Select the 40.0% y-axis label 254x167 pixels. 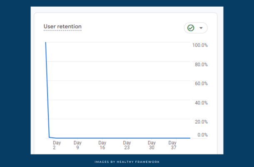pyautogui.click(x=201, y=103)
